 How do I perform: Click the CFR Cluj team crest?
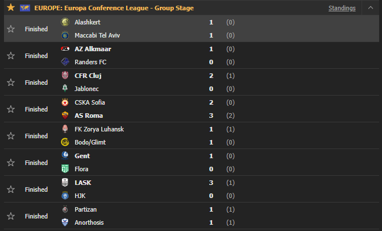tap(64, 76)
